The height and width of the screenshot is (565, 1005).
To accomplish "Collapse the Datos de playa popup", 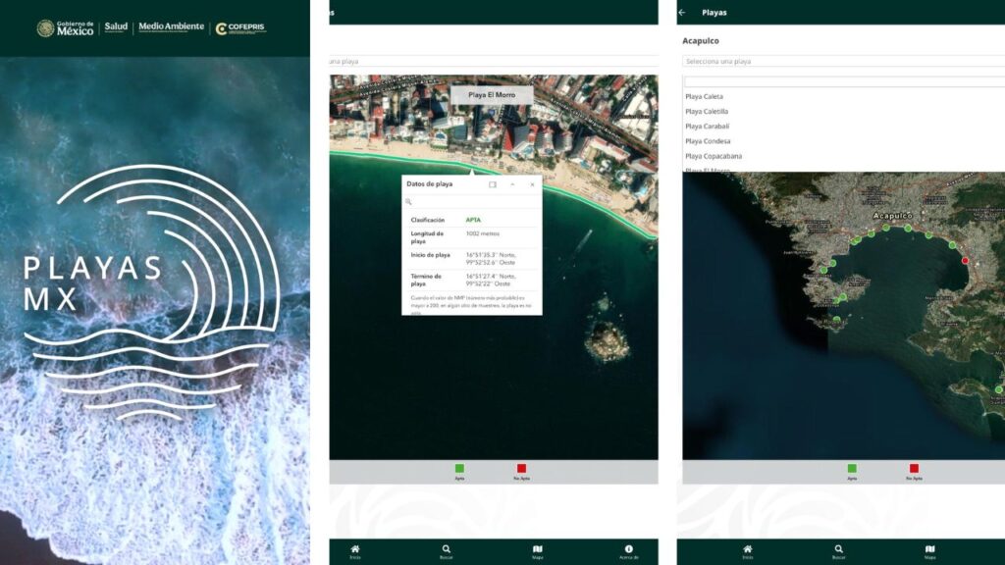I will [512, 184].
